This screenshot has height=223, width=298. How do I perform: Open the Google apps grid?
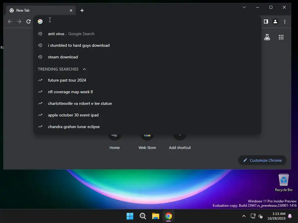coord(281,37)
